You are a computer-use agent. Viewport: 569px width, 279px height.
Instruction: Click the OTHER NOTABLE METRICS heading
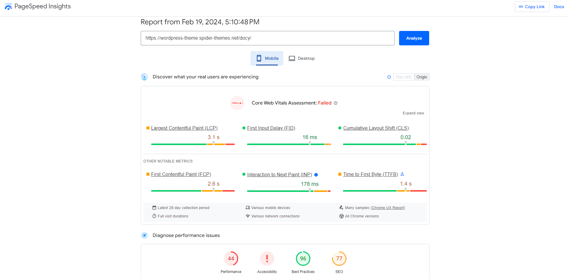[168, 161]
